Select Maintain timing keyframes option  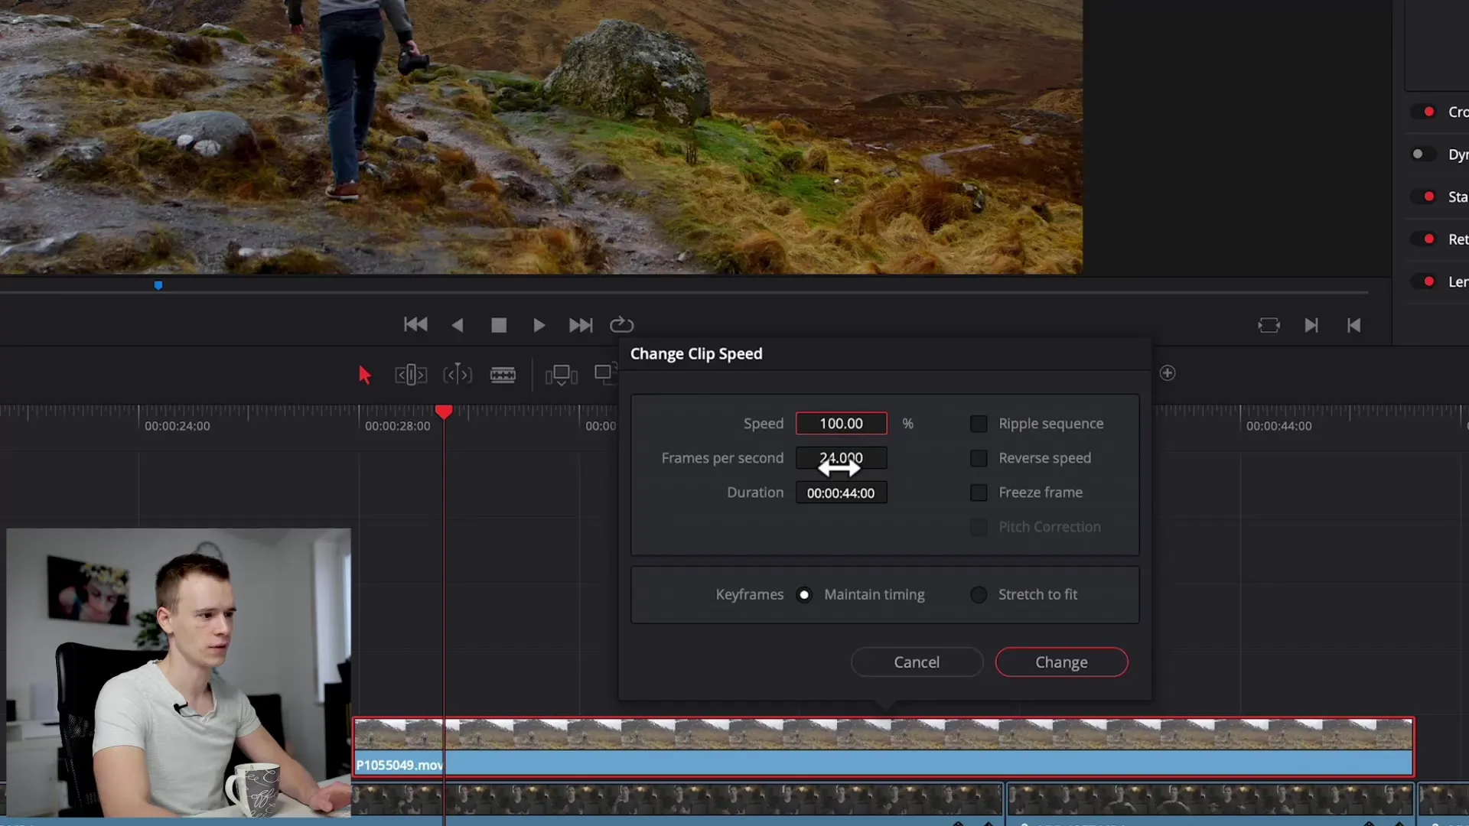804,594
